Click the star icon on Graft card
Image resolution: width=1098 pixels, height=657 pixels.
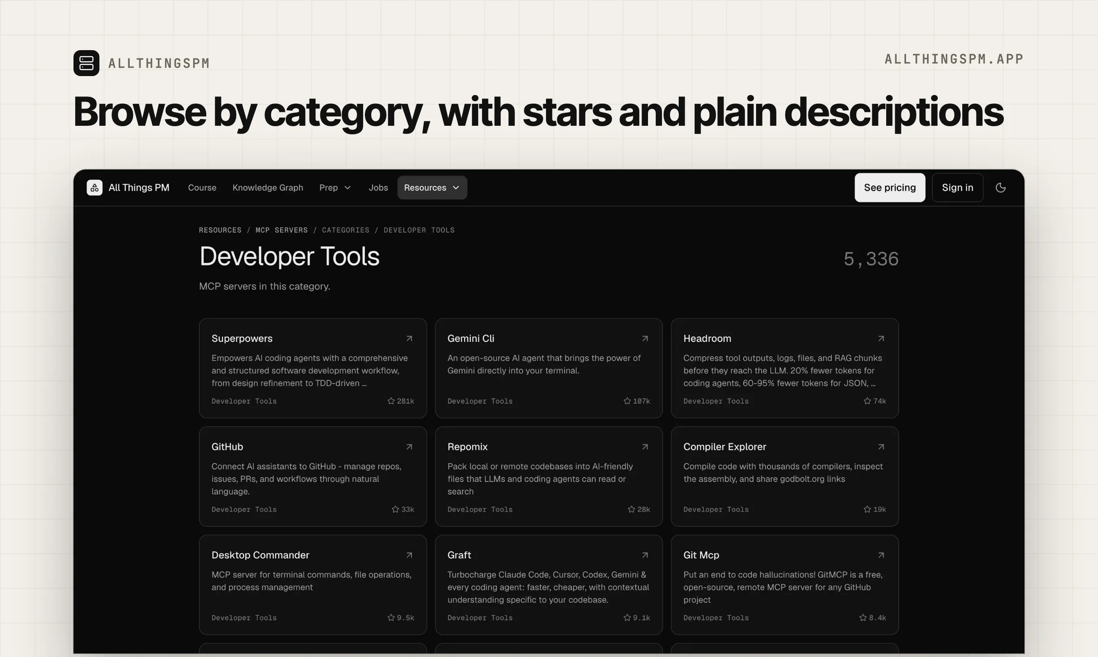627,618
